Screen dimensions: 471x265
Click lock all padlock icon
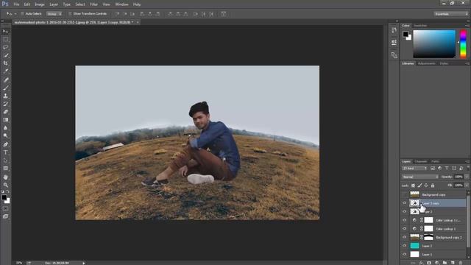pyautogui.click(x=433, y=185)
